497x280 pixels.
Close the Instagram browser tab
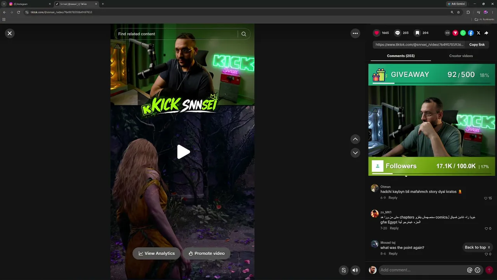[x=50, y=4]
